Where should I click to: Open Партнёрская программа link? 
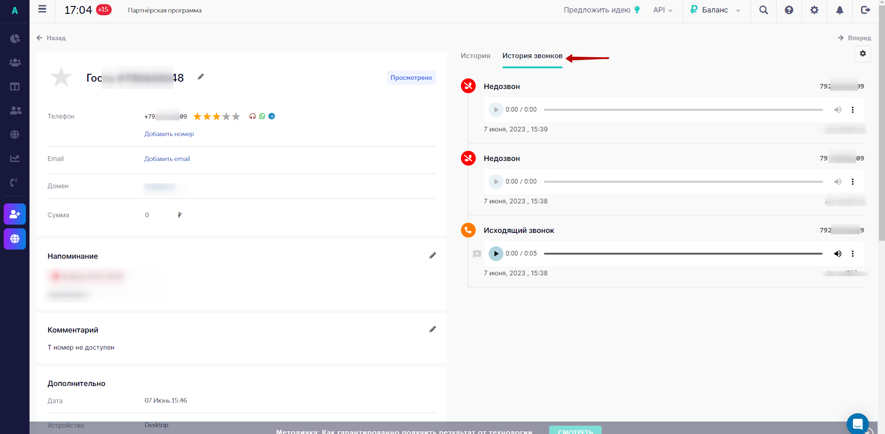165,10
